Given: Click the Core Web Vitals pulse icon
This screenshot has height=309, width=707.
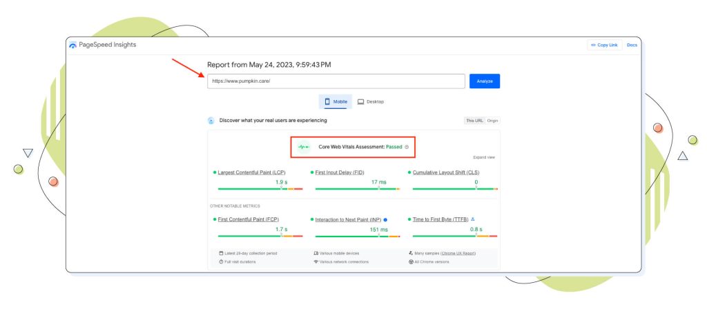Looking at the screenshot, I should tap(304, 147).
